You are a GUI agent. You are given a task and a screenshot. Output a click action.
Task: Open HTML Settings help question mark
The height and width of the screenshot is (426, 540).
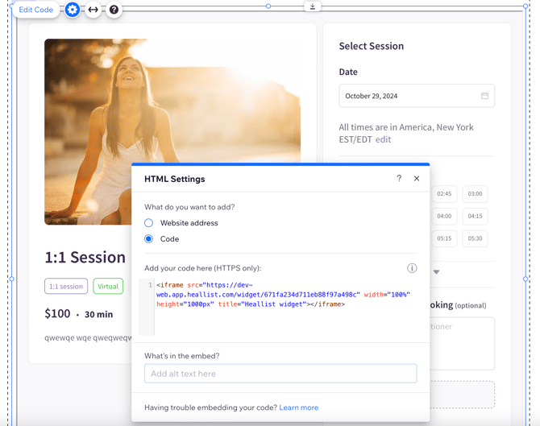coord(399,178)
